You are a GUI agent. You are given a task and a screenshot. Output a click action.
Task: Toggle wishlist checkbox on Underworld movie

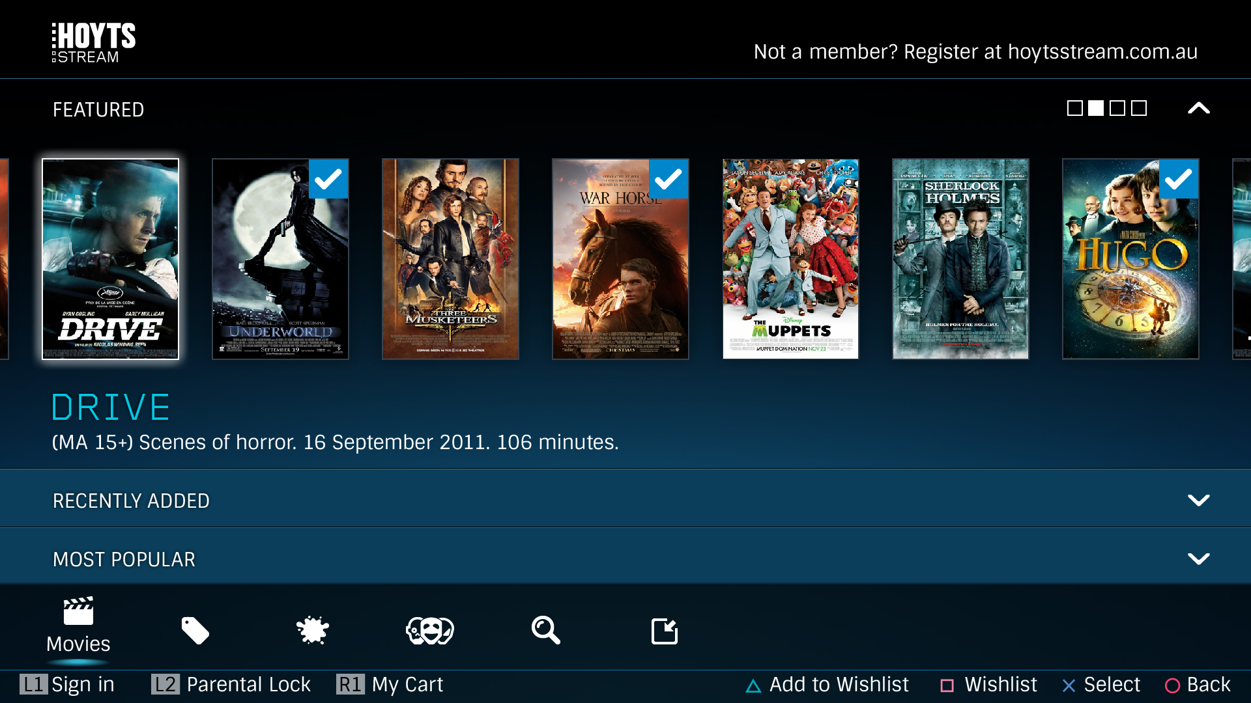pos(328,178)
